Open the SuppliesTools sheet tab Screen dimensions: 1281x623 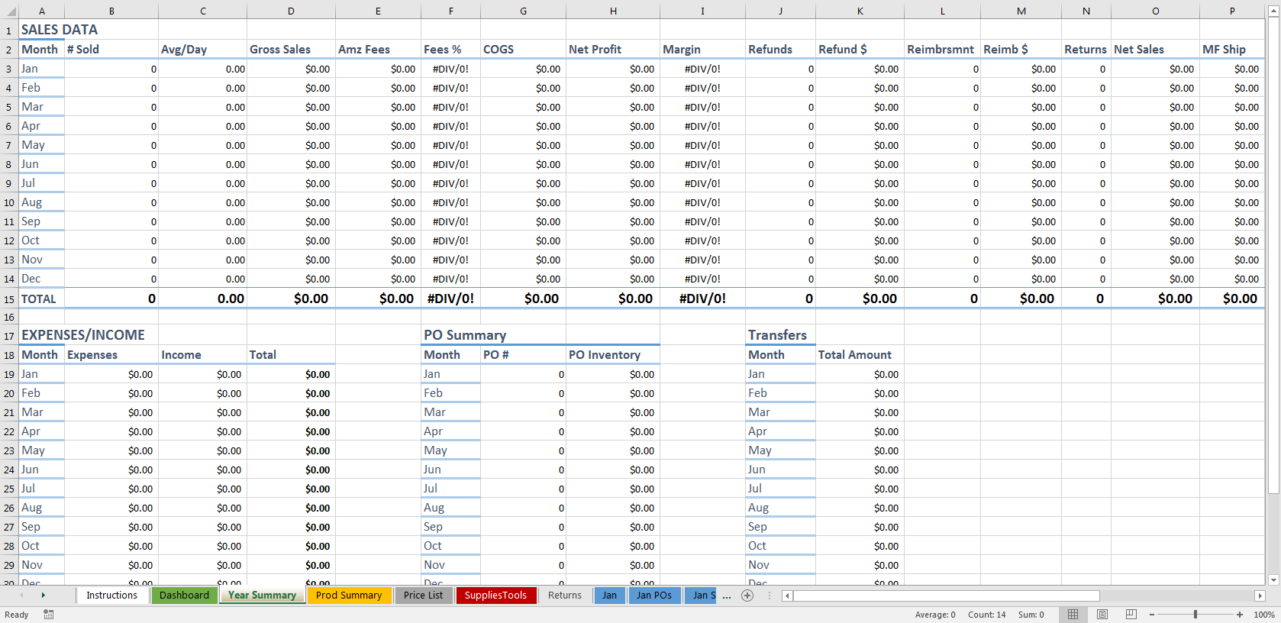pos(495,596)
